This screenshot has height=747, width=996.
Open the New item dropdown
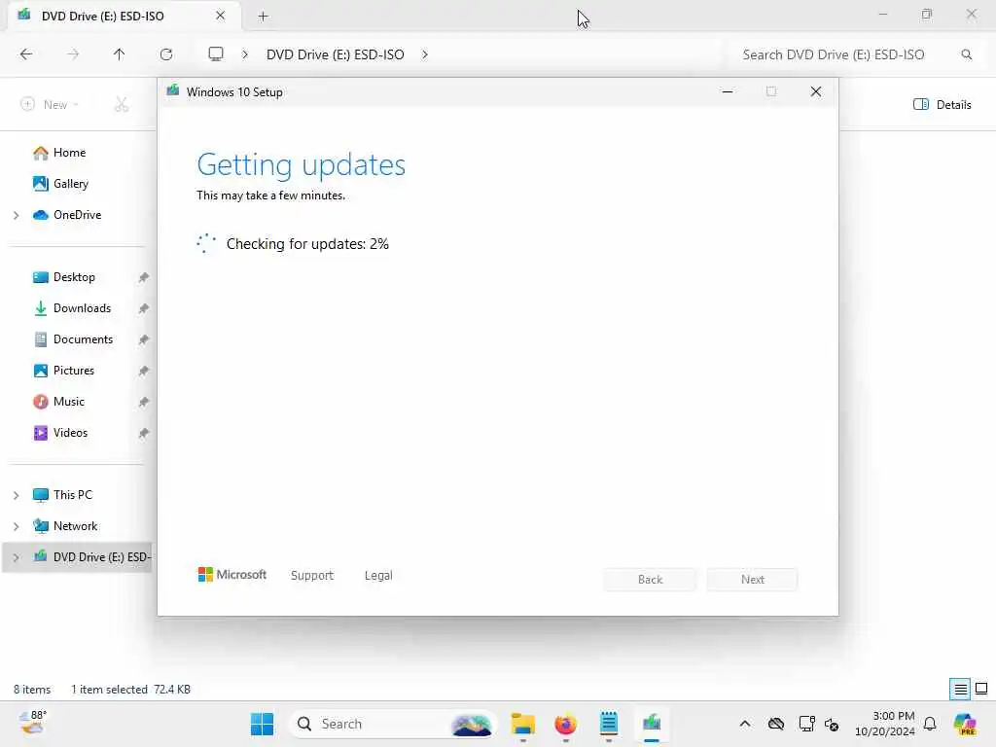pyautogui.click(x=50, y=105)
